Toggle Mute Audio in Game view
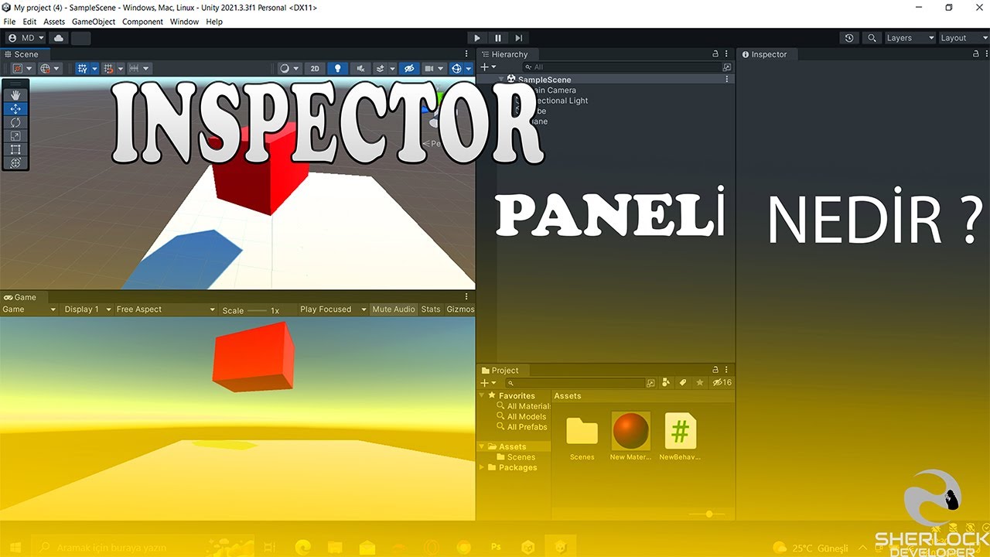This screenshot has width=990, height=557. (x=394, y=309)
